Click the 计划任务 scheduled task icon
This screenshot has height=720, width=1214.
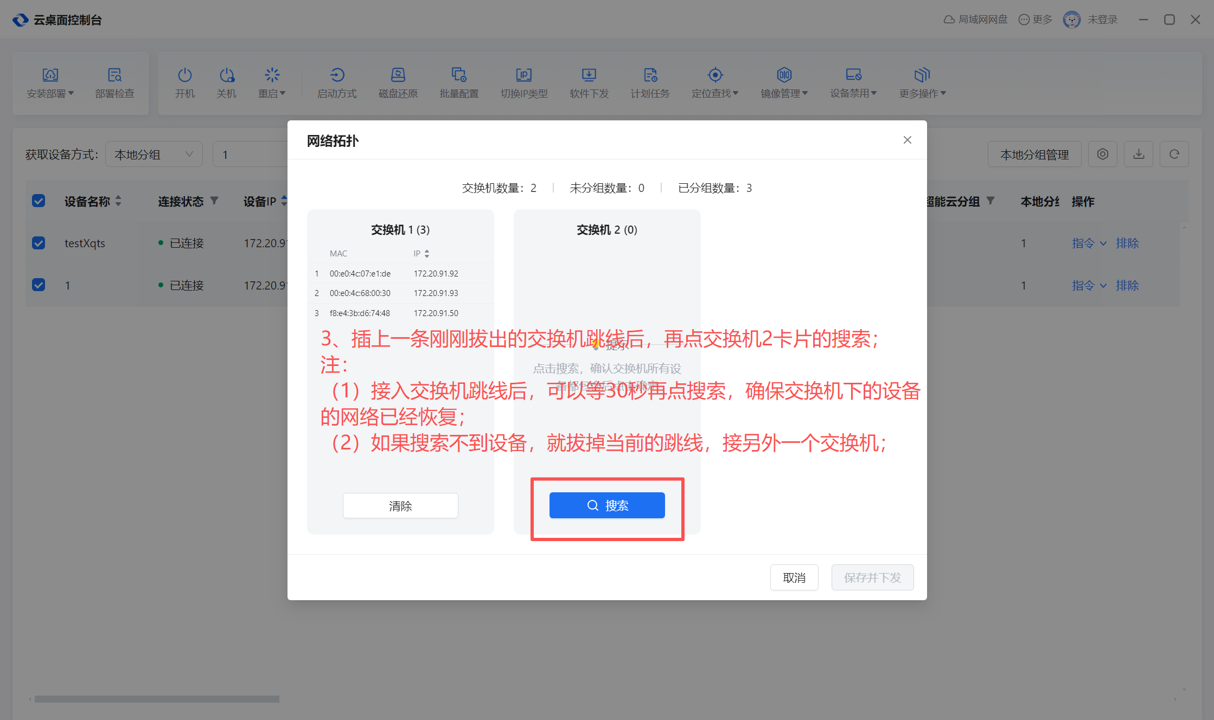point(650,75)
